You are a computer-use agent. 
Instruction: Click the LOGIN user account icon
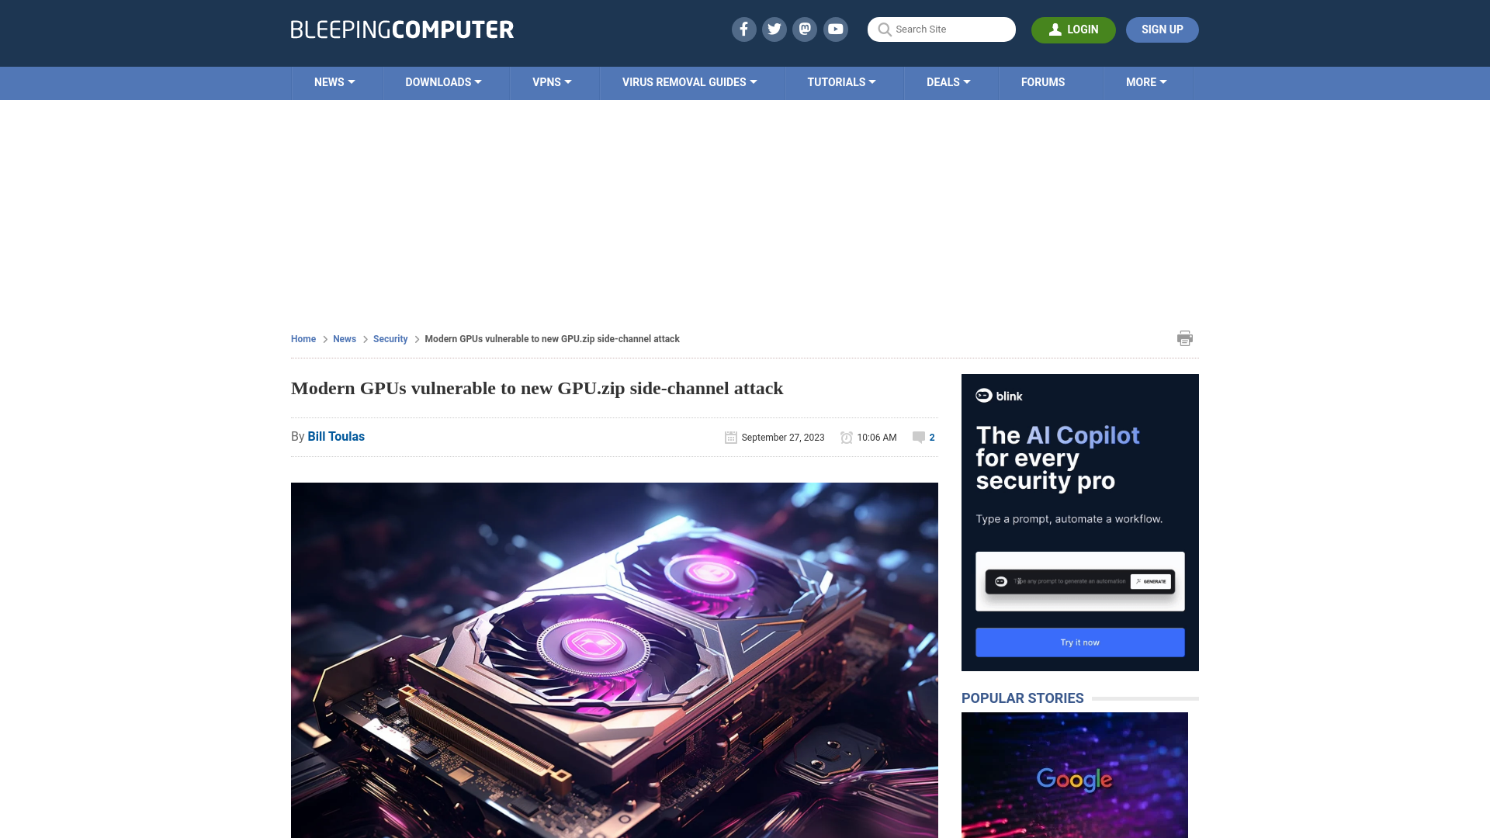(1055, 29)
